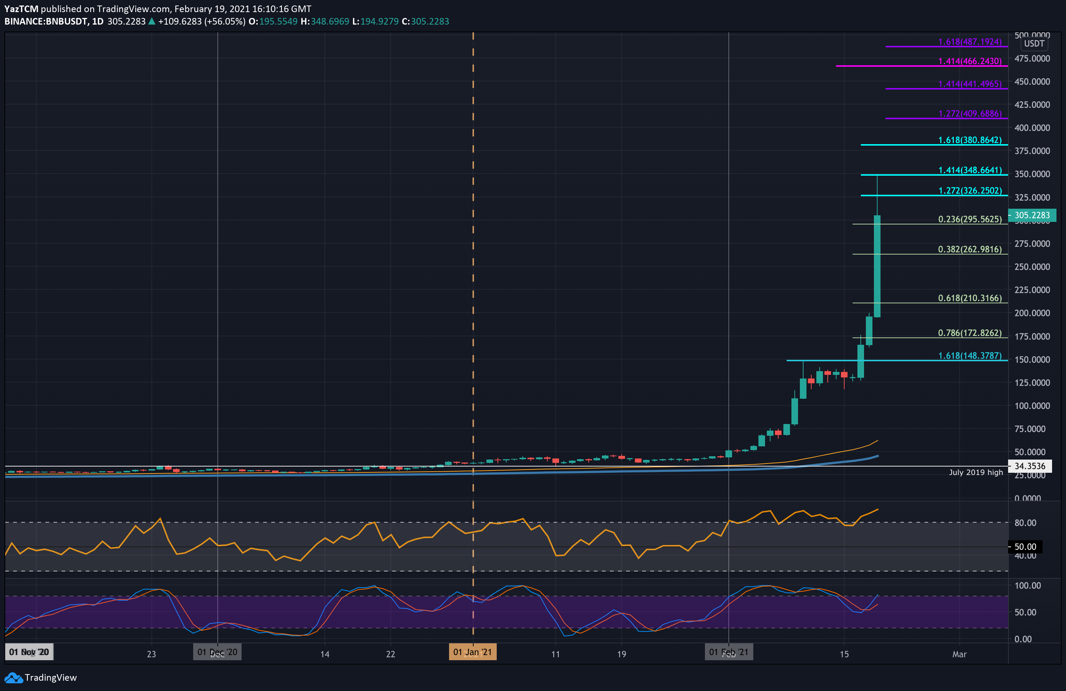Viewport: 1066px width, 691px height.
Task: Click the white 34.3536 price axis label
Action: pyautogui.click(x=1029, y=466)
